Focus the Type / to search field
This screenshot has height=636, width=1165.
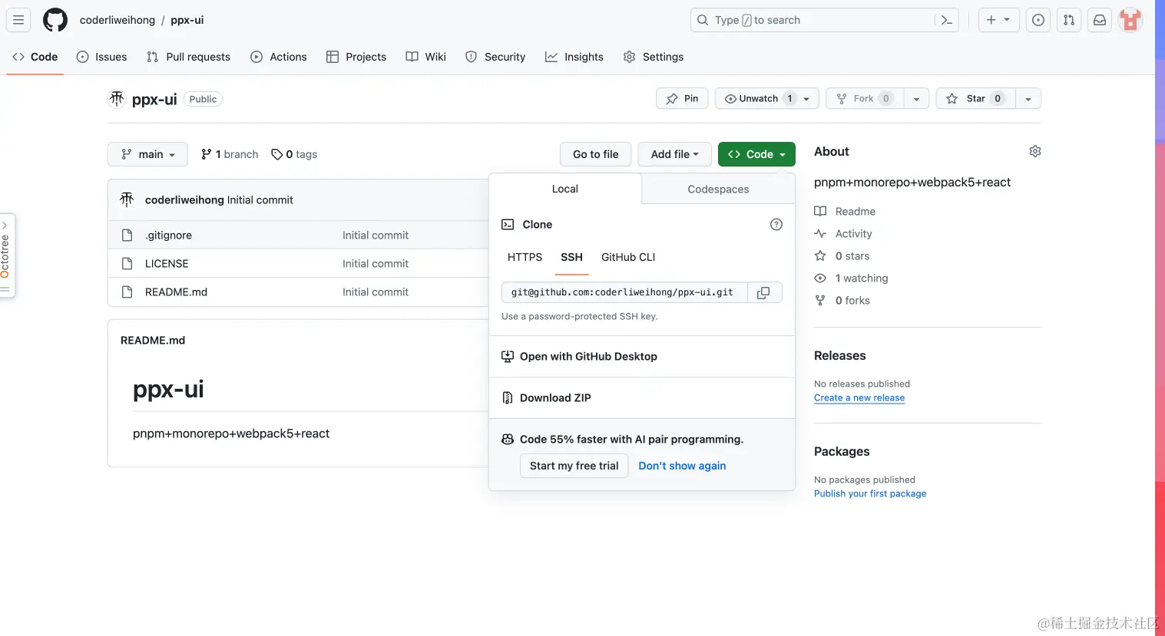[x=825, y=20]
